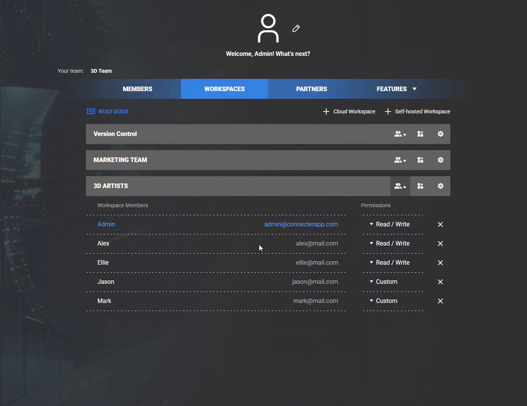This screenshot has width=527, height=406.
Task: Click the alex@mail.com email
Action: [317, 244]
